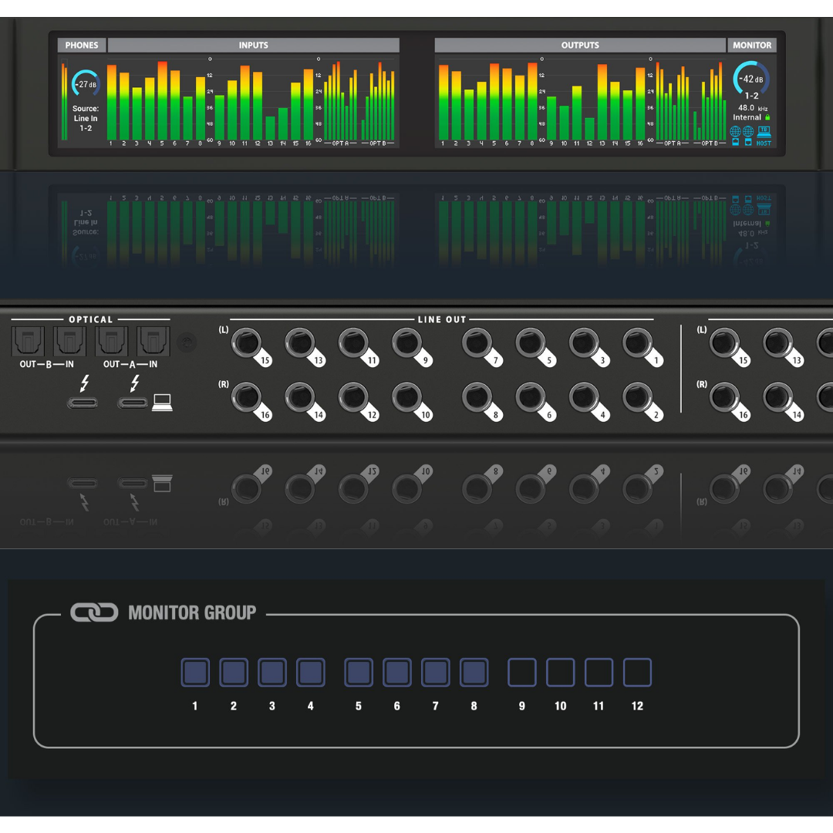
Task: Select the PHONES display header
Action: click(82, 46)
